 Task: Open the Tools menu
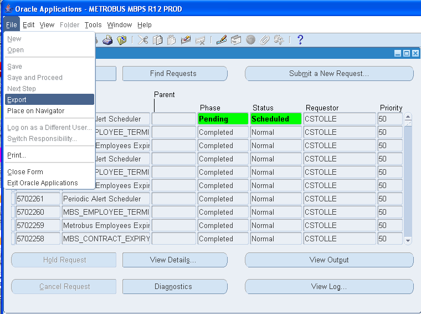pos(93,25)
